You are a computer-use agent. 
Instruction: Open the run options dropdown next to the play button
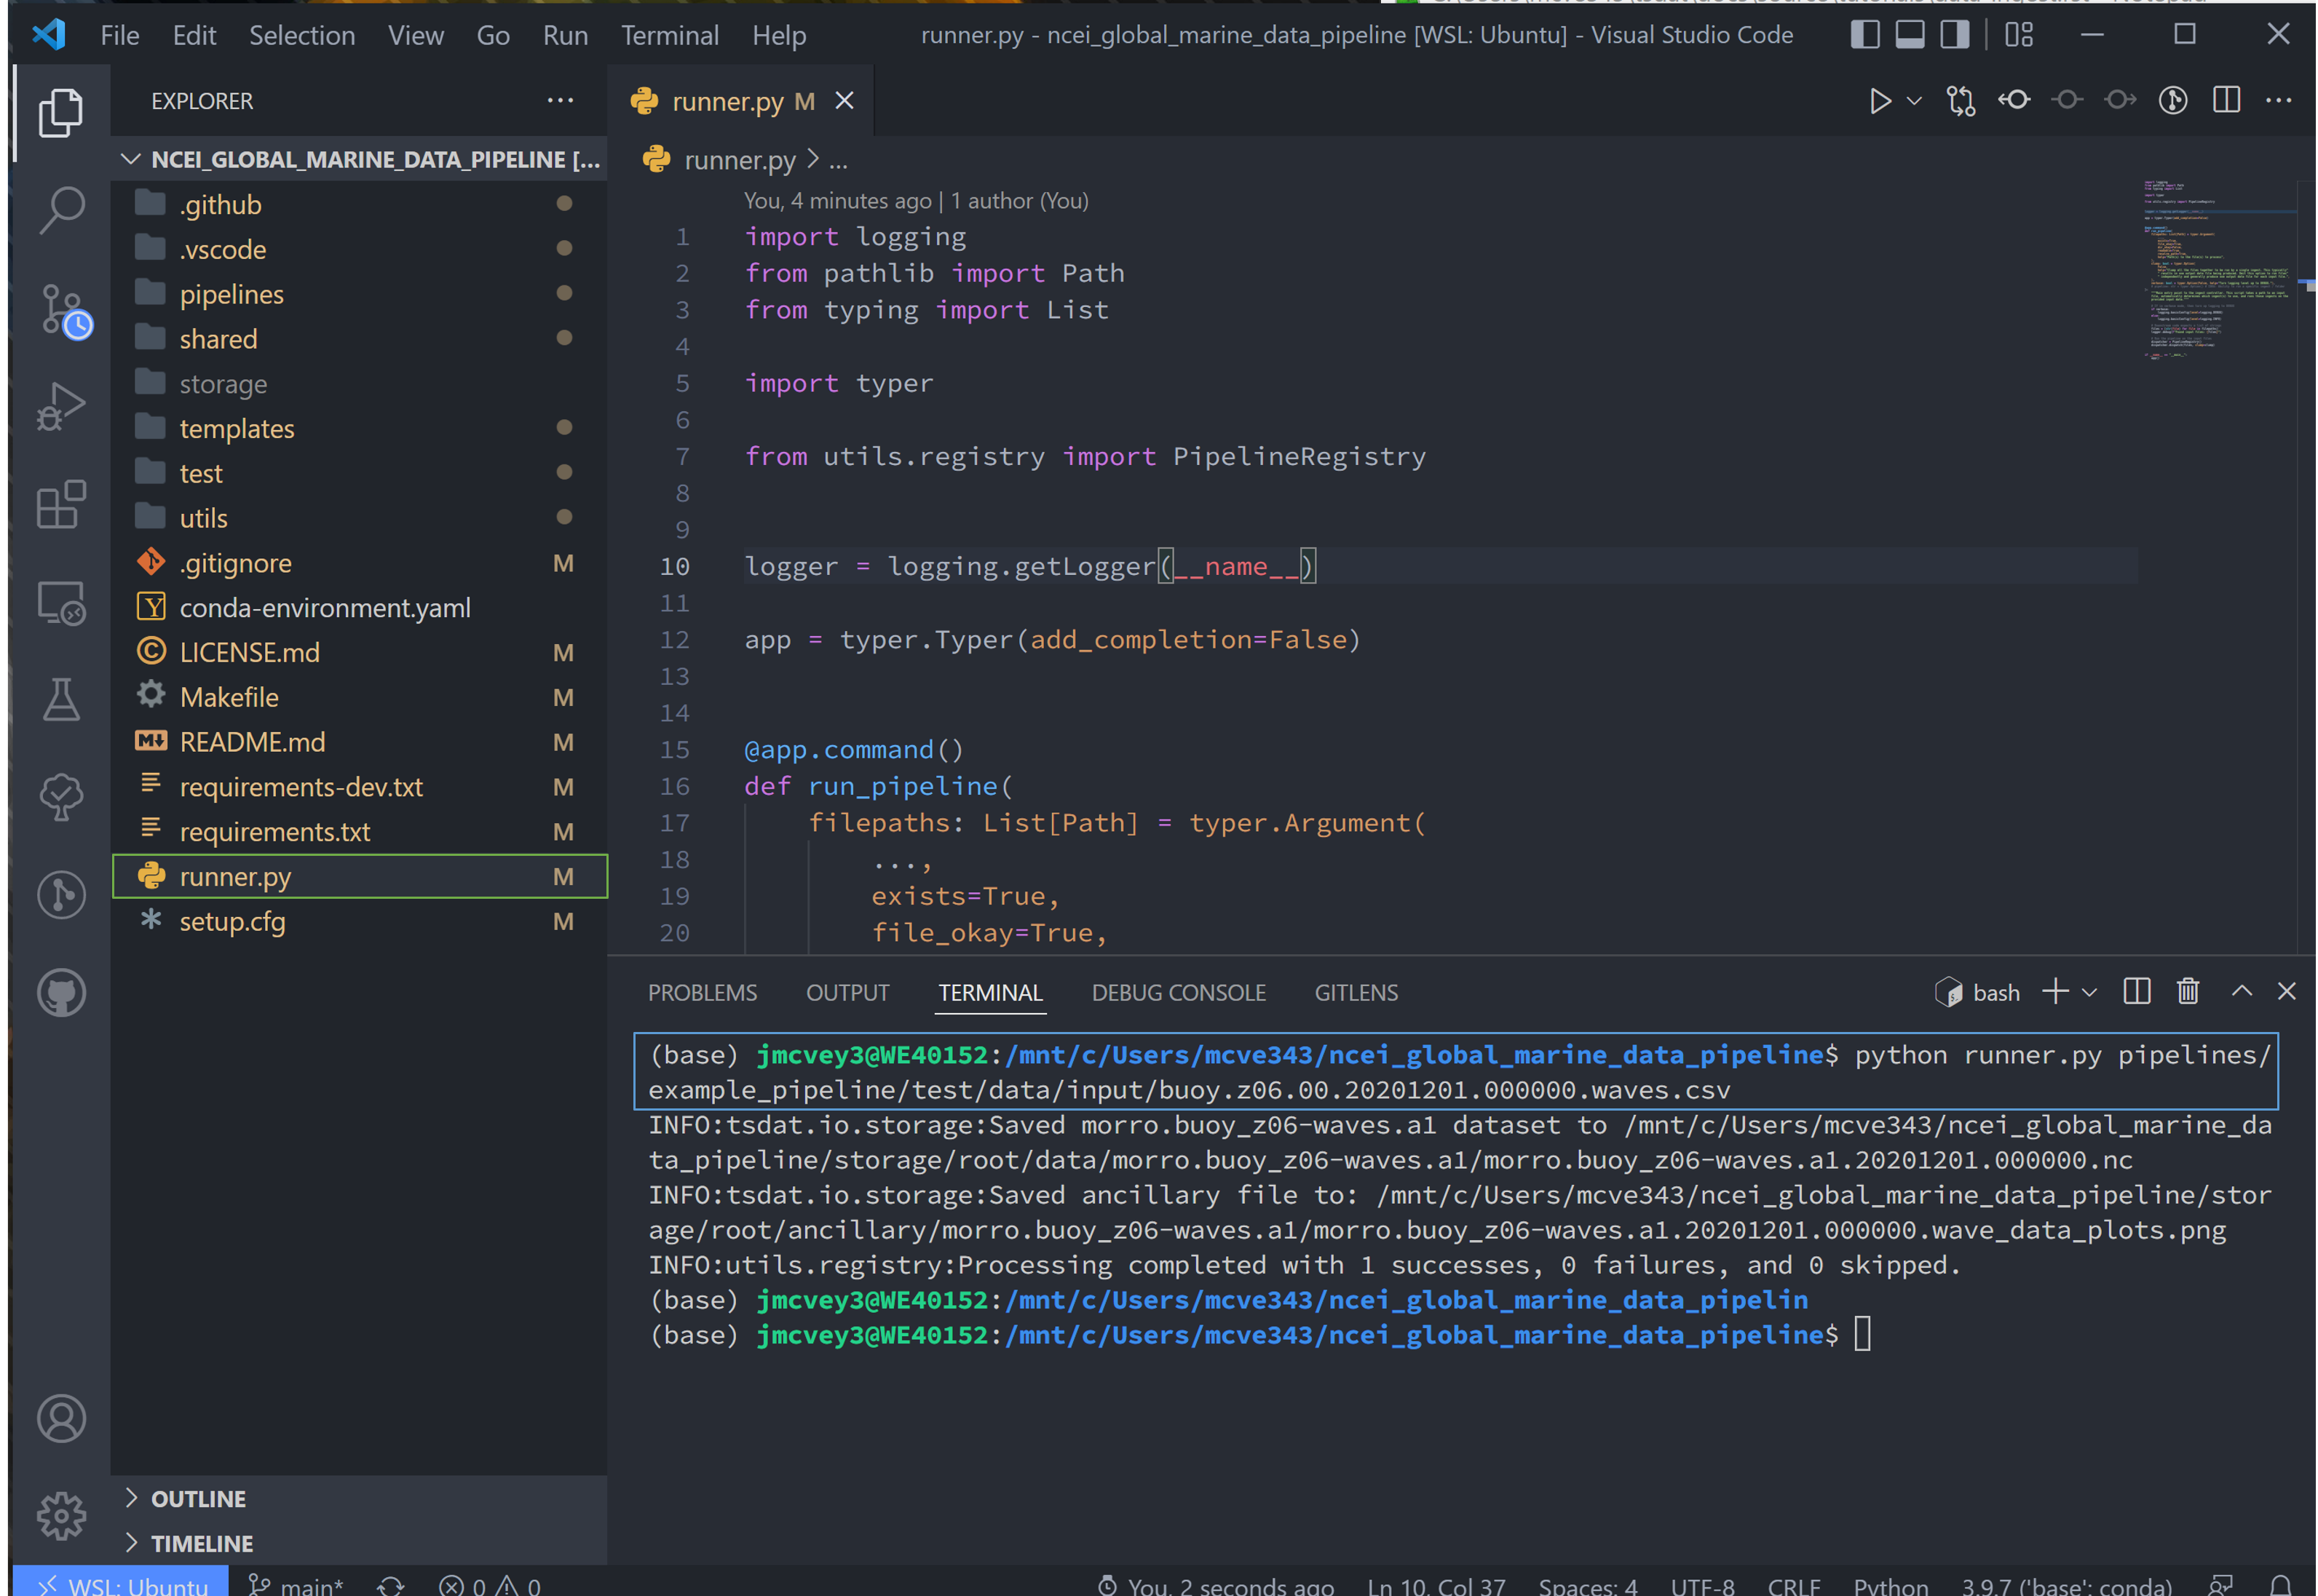click(x=1914, y=101)
